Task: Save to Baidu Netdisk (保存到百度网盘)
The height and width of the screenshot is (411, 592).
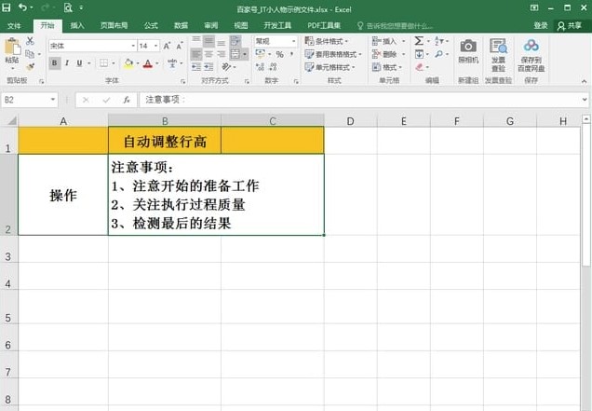Action: (531, 52)
